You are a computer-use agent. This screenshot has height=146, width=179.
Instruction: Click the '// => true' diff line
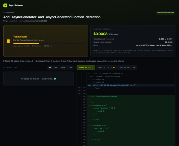[93, 120]
